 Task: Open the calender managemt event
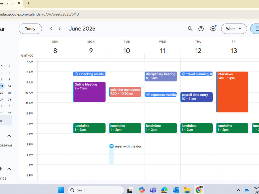125,92
